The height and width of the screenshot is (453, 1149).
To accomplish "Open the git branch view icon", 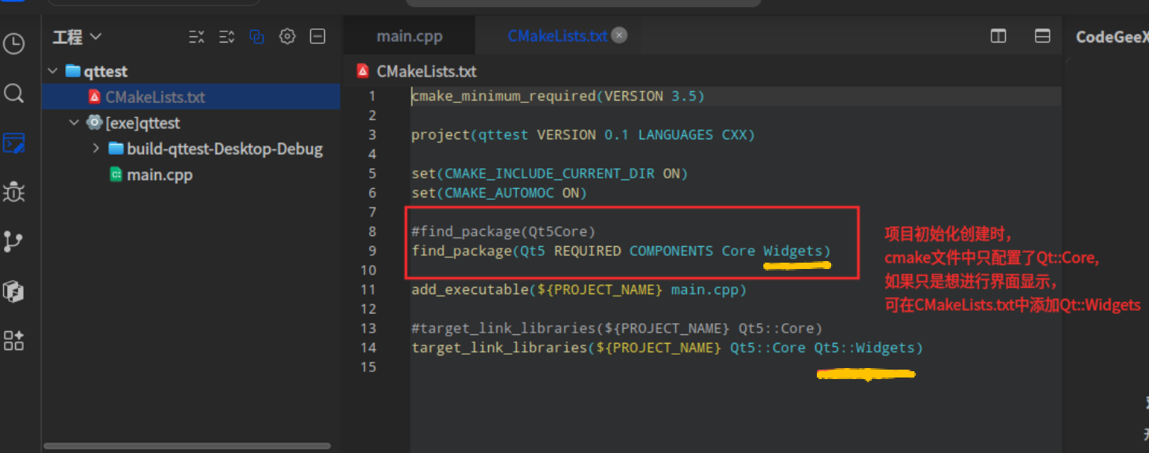I will (x=14, y=241).
